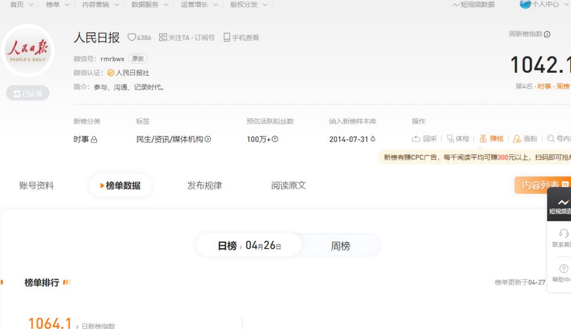This screenshot has height=329, width=571.
Task: Select the 榜单数据 tab
Action: pyautogui.click(x=120, y=186)
